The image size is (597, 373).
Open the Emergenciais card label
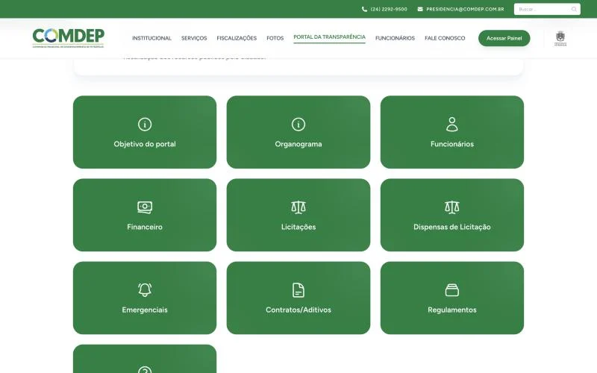(x=145, y=310)
